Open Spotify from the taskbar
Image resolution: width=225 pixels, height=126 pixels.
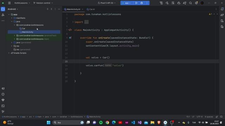(x=101, y=122)
